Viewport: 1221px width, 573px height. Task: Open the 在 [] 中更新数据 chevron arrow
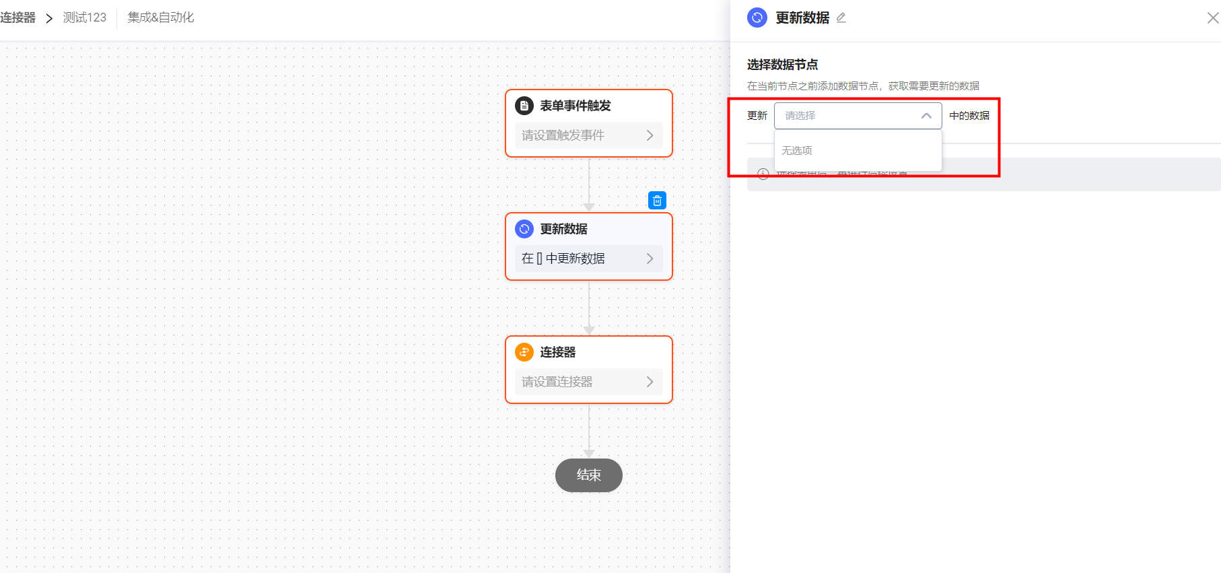pyautogui.click(x=650, y=259)
